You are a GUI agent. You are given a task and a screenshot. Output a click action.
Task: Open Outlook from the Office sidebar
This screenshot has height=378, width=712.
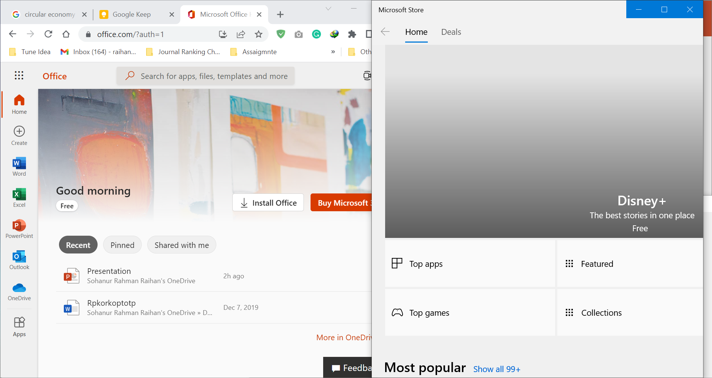click(19, 260)
